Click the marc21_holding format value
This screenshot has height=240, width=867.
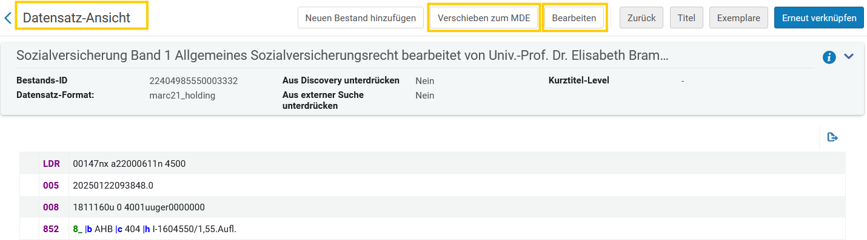pyautogui.click(x=182, y=95)
